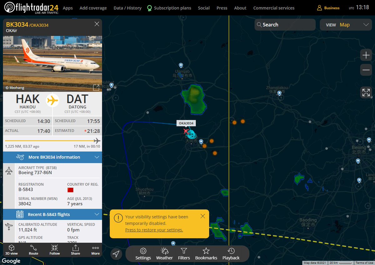Click inside the Search field
Image resolution: width=375 pixels, height=265 pixels.
tap(284, 24)
